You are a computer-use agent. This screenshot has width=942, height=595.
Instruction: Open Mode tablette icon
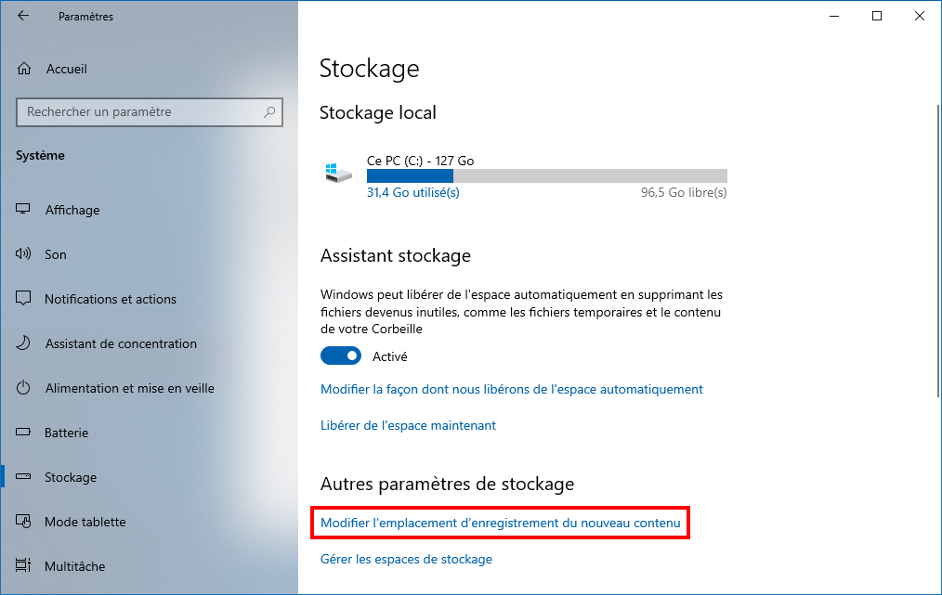(23, 521)
